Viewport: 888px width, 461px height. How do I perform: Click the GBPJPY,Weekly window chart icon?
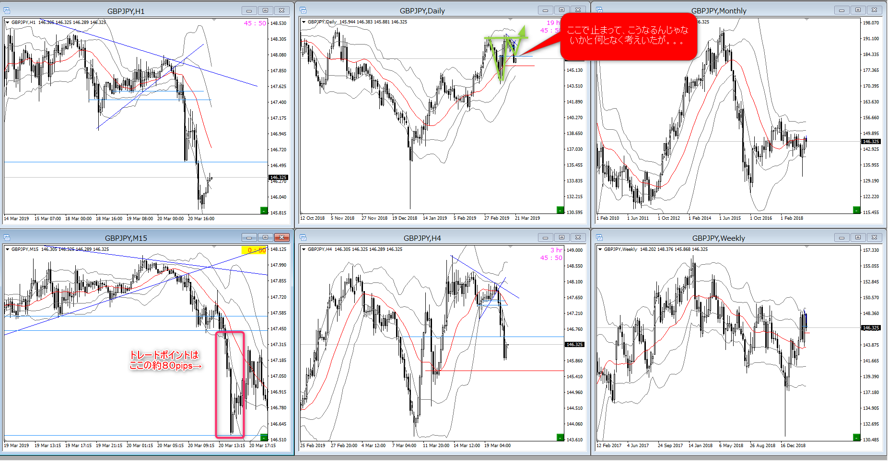599,238
